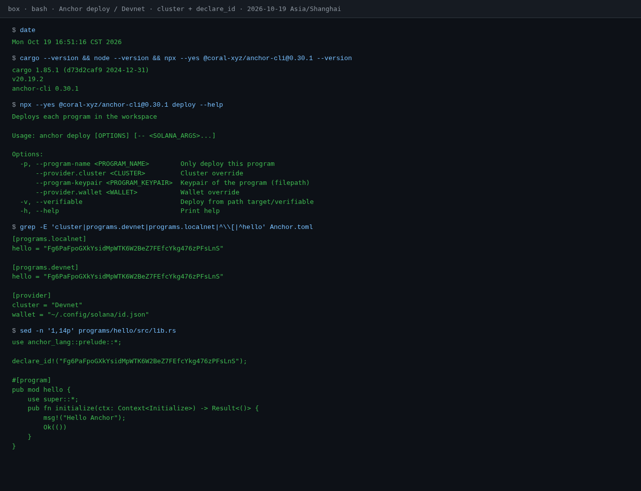Screen dimensions: 641x491
Task: Click the hello entry under programs.devnet
Action: pyautogui.click(x=118, y=277)
